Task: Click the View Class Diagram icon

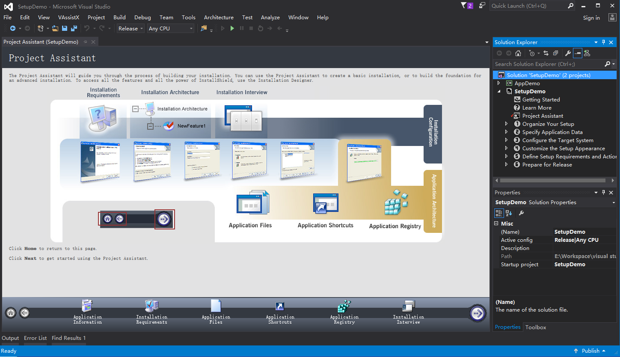Action: [x=587, y=53]
